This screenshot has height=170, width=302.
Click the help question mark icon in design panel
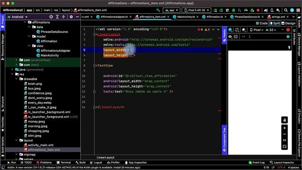point(288,37)
